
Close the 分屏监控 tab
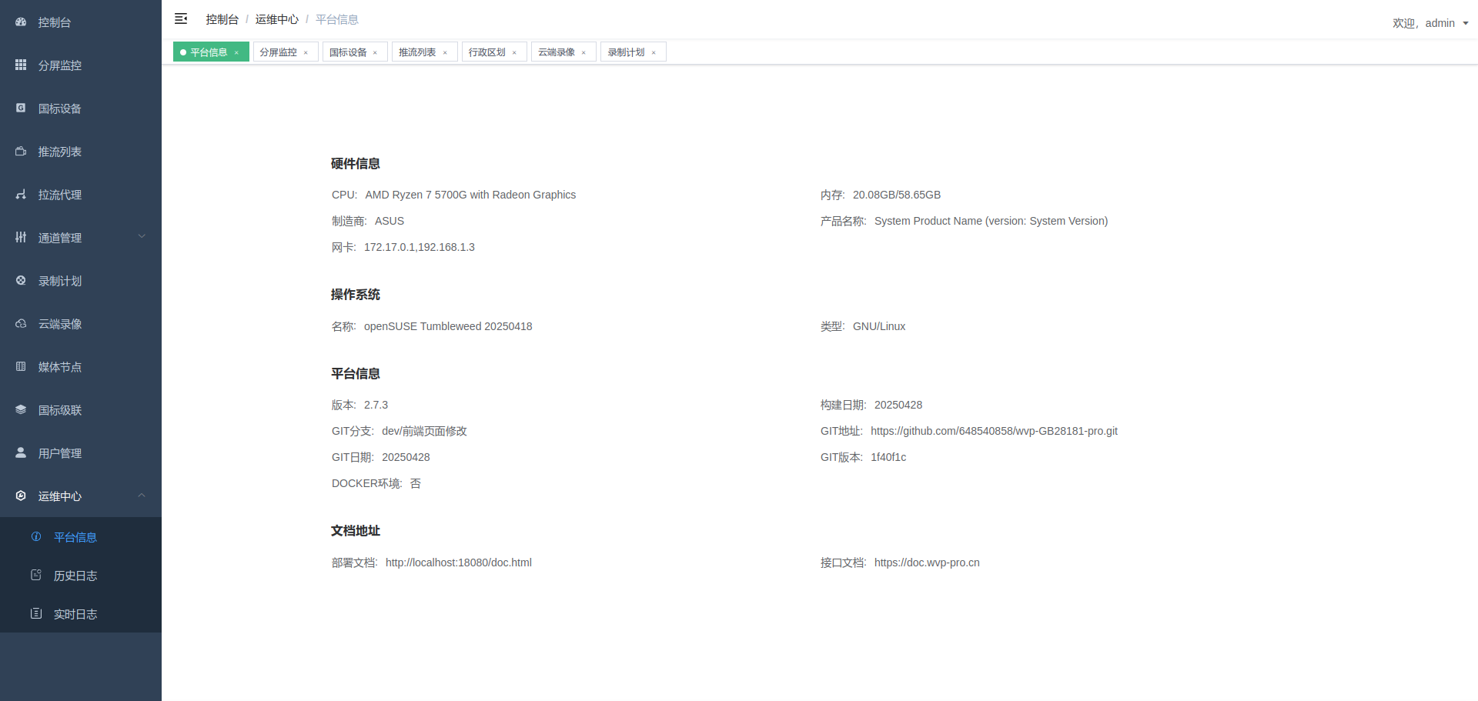pyautogui.click(x=306, y=53)
